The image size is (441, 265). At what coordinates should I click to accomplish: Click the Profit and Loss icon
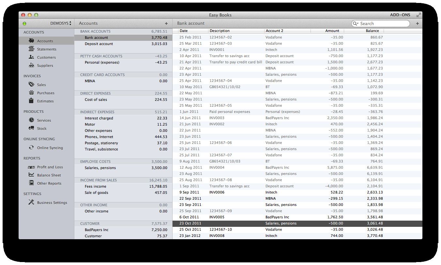(31, 167)
